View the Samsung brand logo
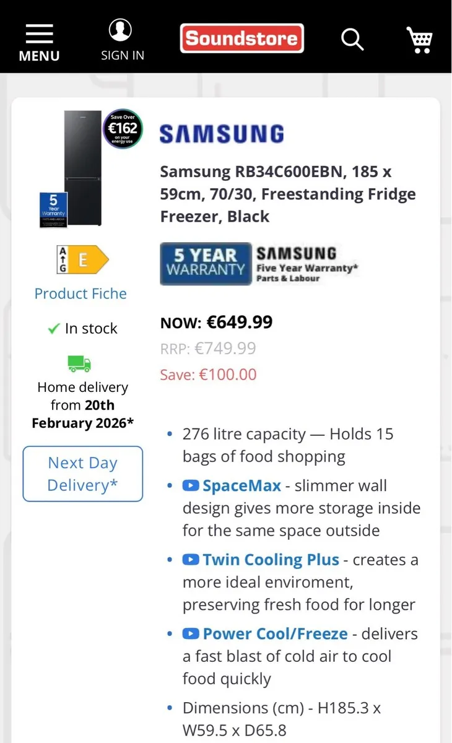452x743 pixels. pos(222,134)
